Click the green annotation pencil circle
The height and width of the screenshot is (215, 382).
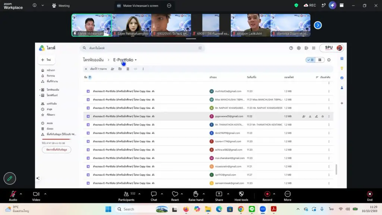10,178
